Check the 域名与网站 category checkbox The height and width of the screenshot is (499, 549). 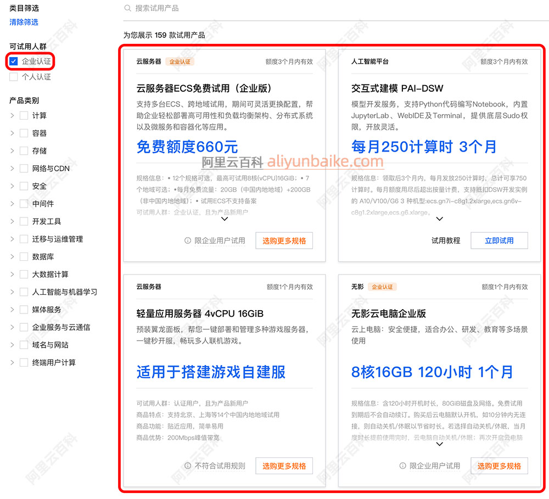coord(24,345)
